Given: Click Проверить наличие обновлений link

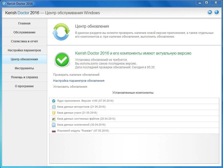Looking at the screenshot, I should 76,75.
